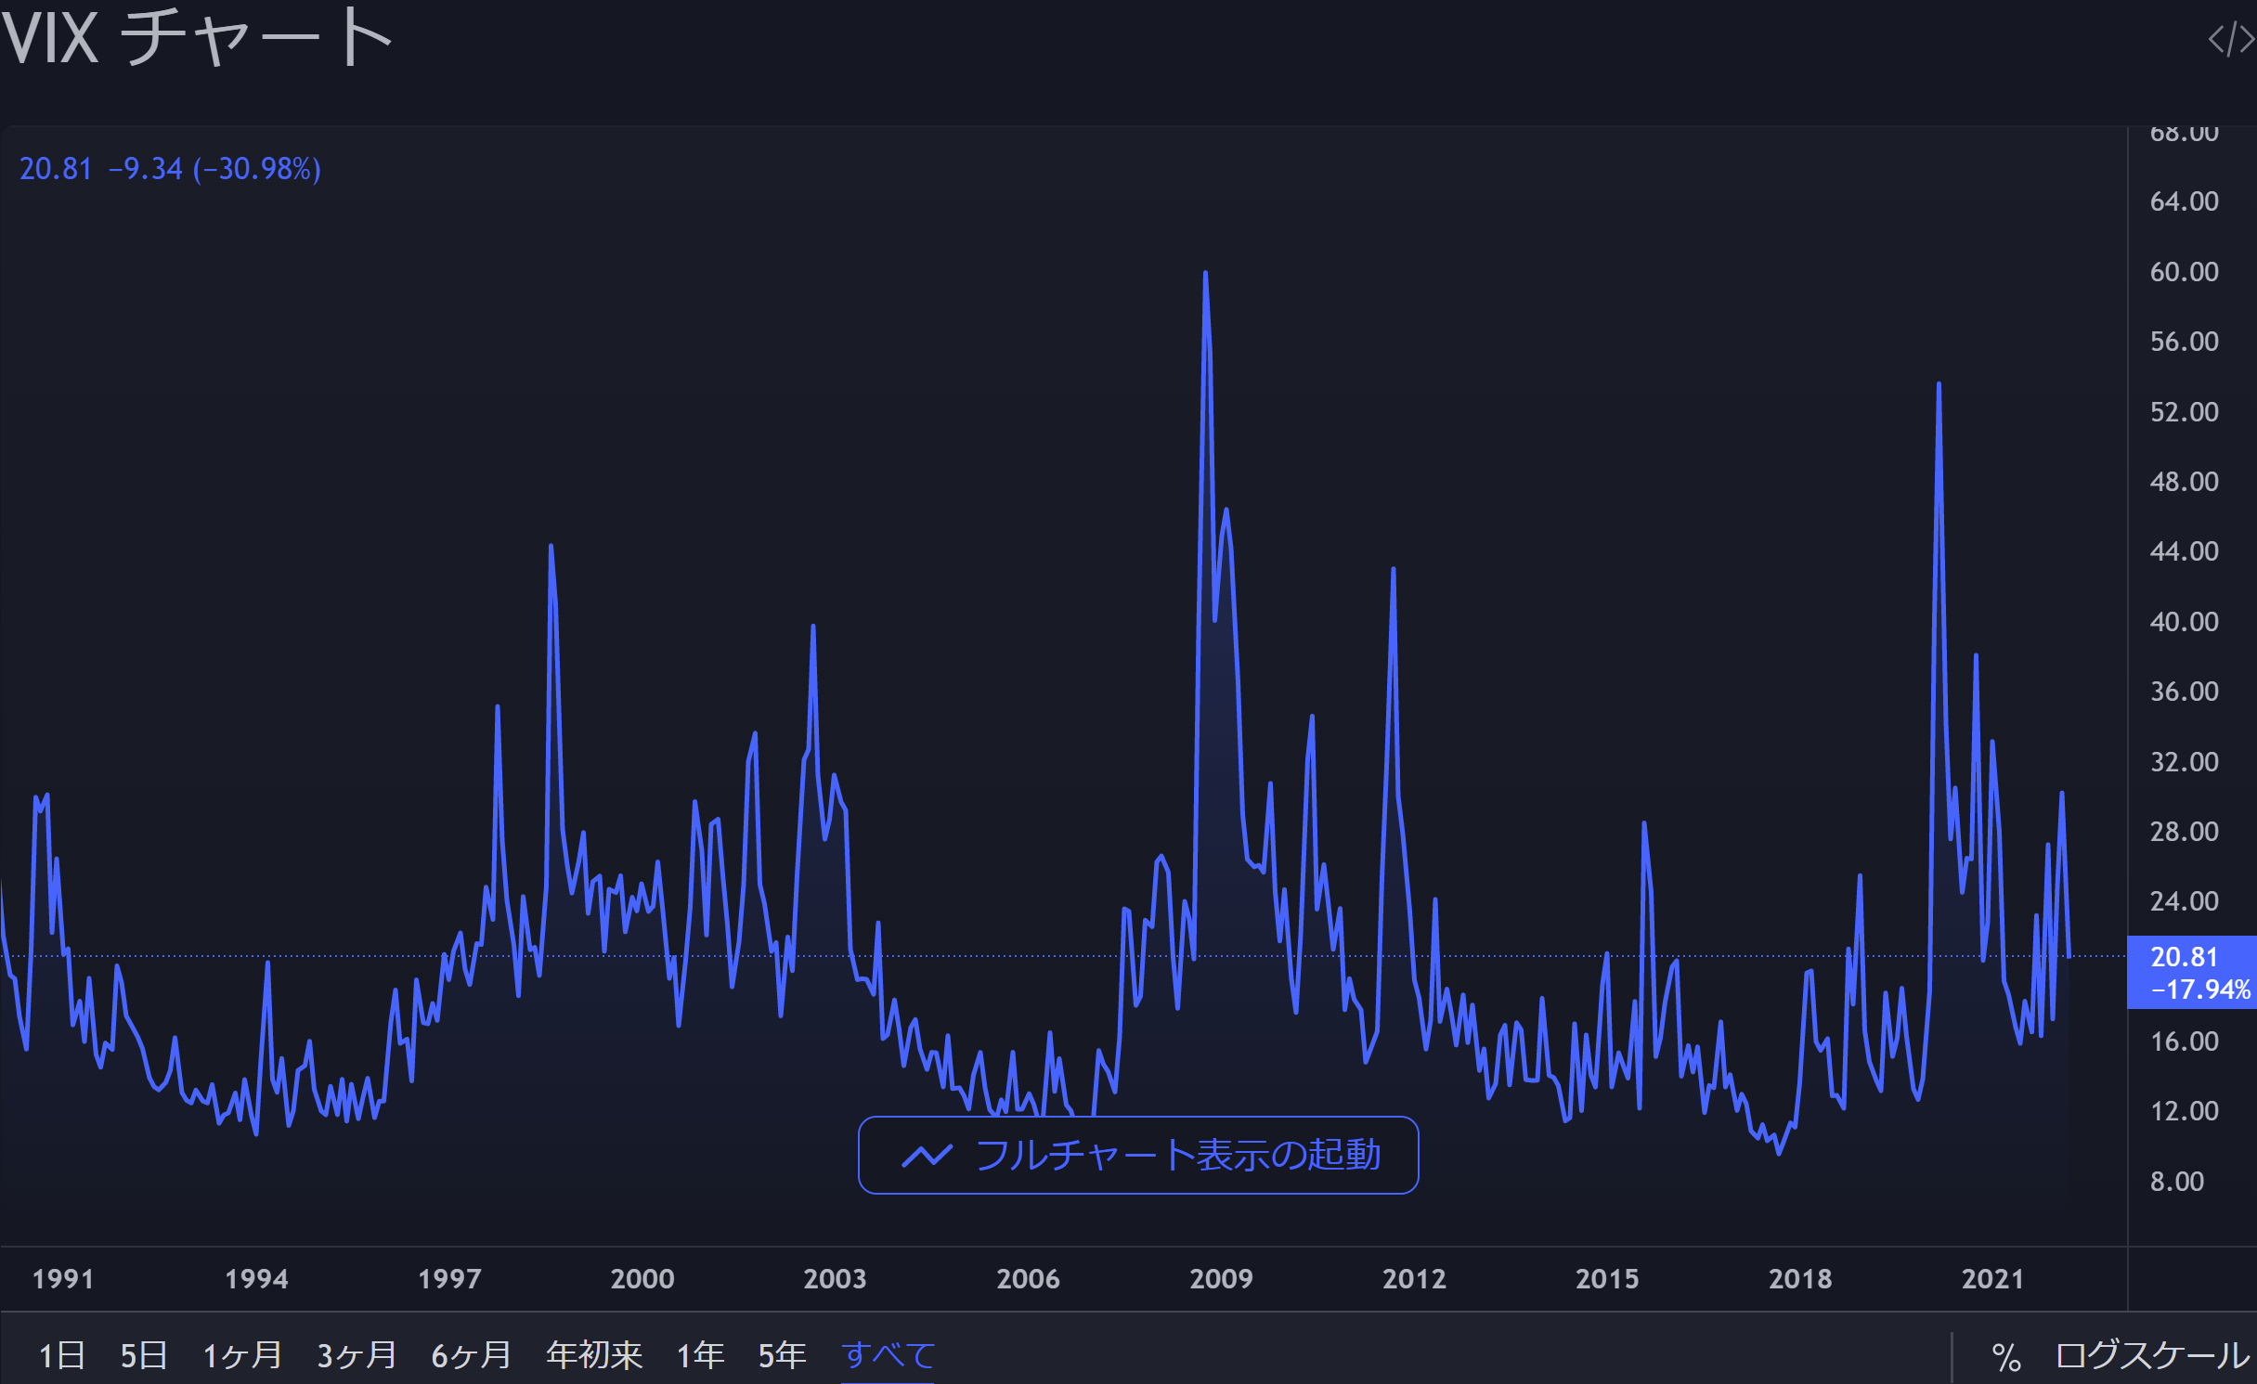Click the chart icon in full-chart button
This screenshot has height=1384, width=2257.
point(927,1156)
